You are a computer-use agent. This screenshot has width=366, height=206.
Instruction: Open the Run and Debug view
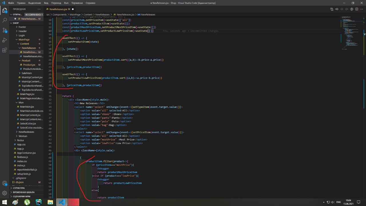(x=5, y=40)
